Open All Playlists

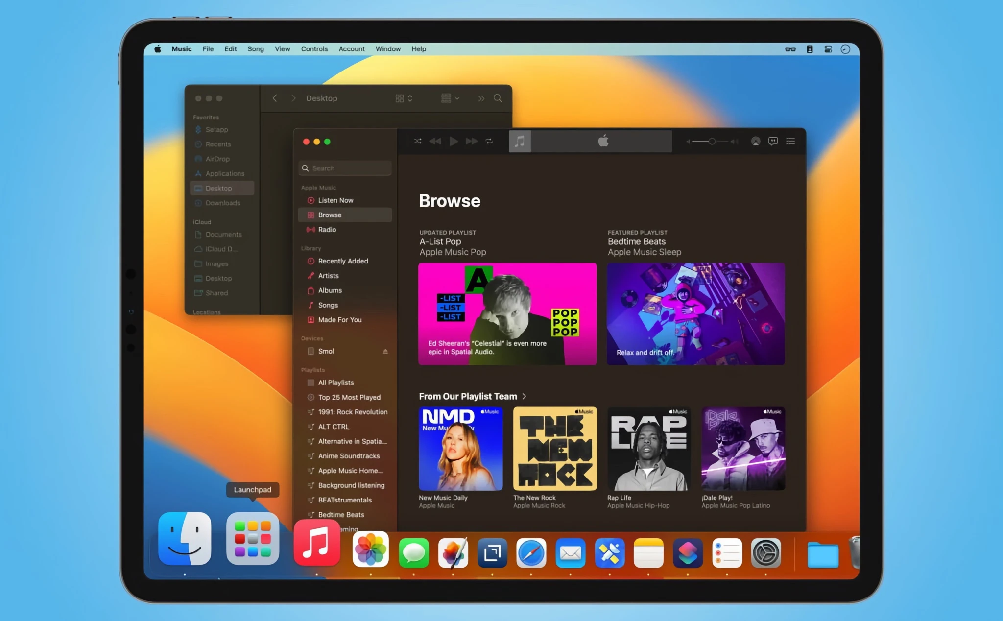coord(345,382)
